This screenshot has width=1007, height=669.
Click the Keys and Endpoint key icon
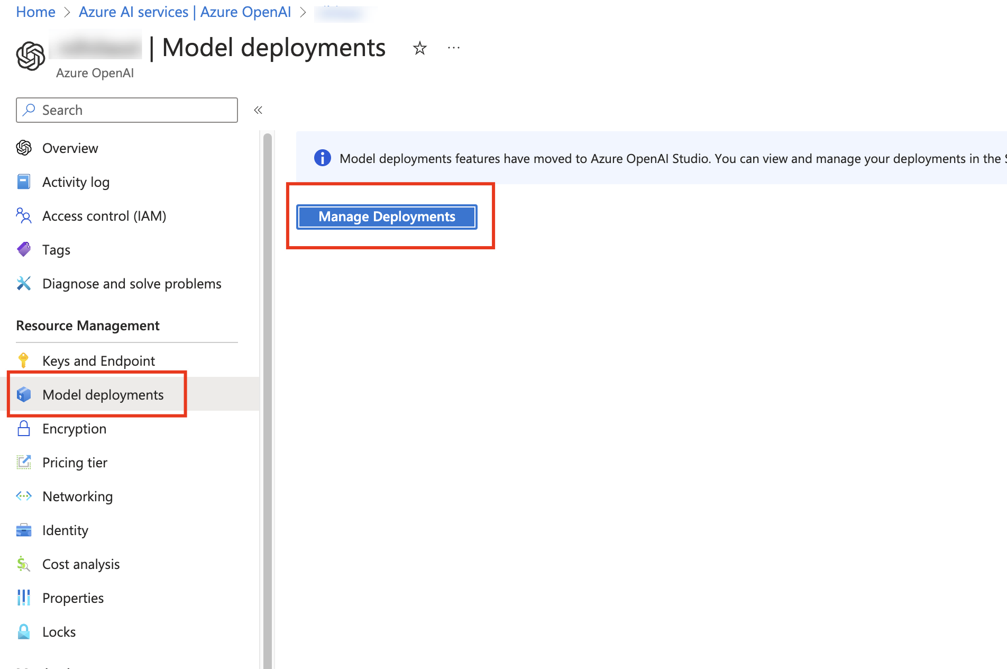[24, 360]
